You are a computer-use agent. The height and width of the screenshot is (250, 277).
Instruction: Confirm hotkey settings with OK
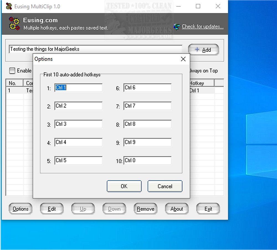pyautogui.click(x=124, y=186)
